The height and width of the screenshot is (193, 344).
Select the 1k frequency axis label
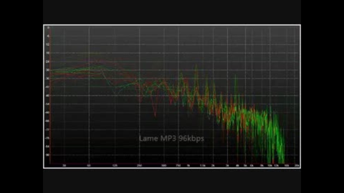coord(188,165)
